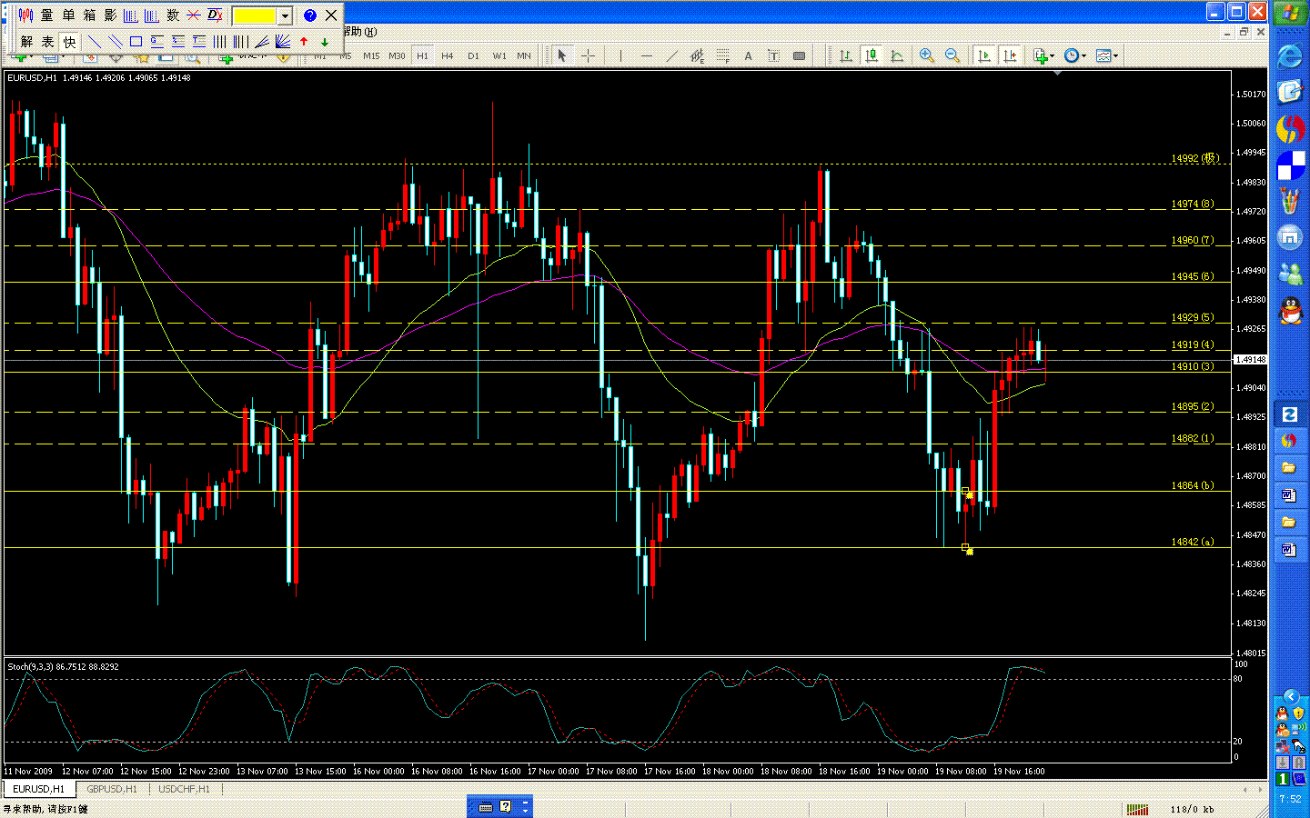Open the yellow color dropdown arrow
Screen dimensions: 1310x818
285,15
